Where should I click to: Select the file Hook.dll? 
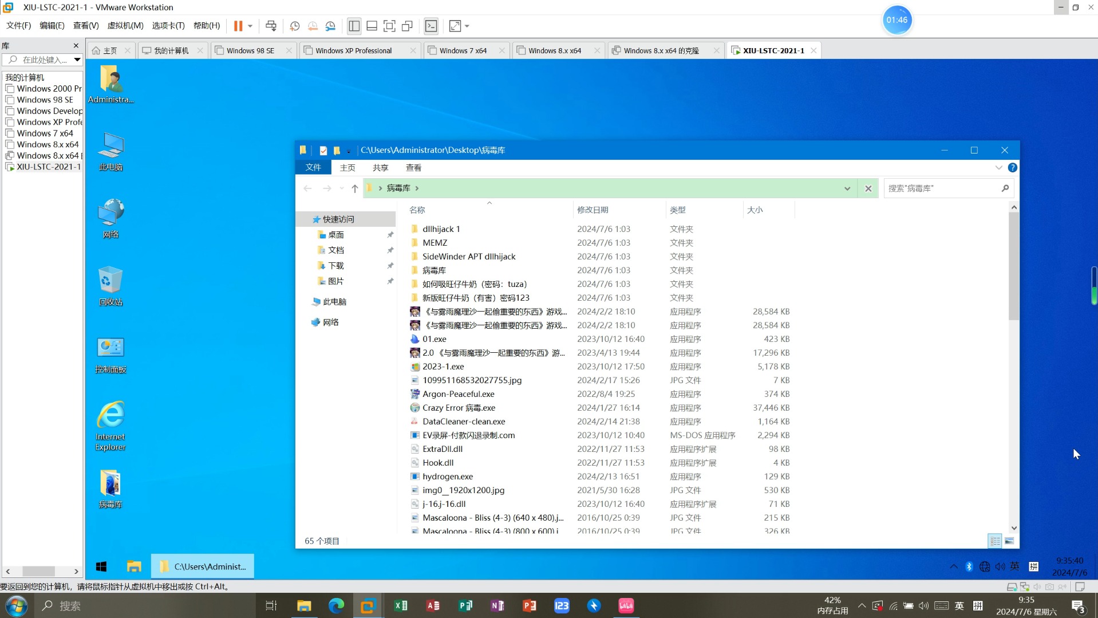(438, 462)
